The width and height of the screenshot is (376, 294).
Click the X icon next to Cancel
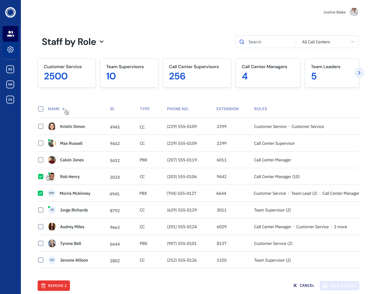click(295, 285)
